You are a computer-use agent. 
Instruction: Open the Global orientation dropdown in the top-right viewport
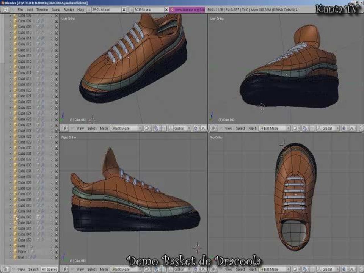(x=331, y=128)
